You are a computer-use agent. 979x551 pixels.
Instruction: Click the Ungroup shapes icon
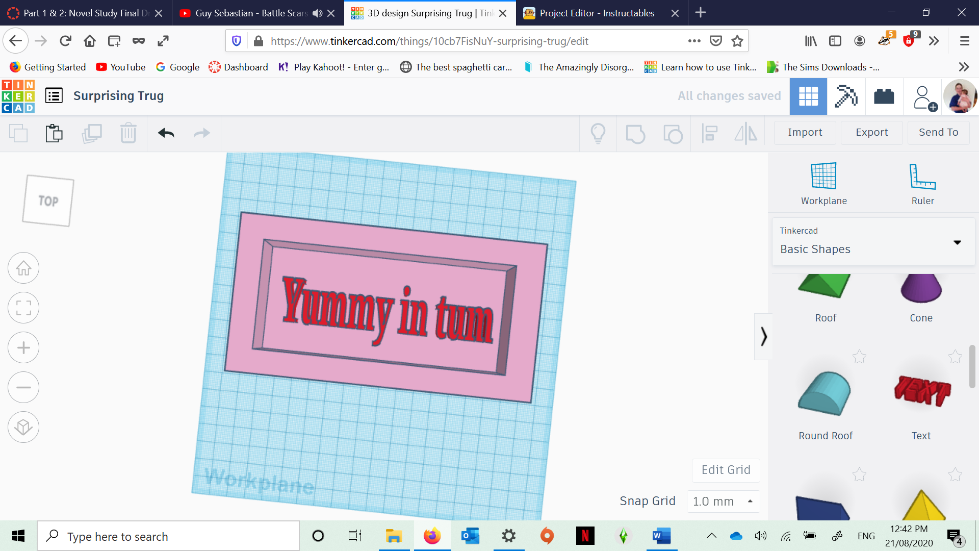(x=673, y=134)
